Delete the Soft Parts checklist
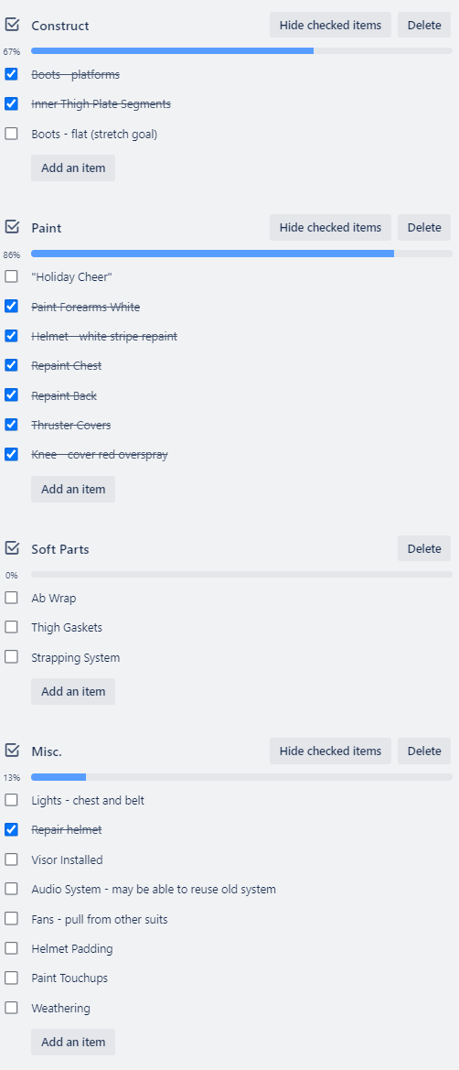Viewport: 459px width, 1070px height. pos(424,548)
